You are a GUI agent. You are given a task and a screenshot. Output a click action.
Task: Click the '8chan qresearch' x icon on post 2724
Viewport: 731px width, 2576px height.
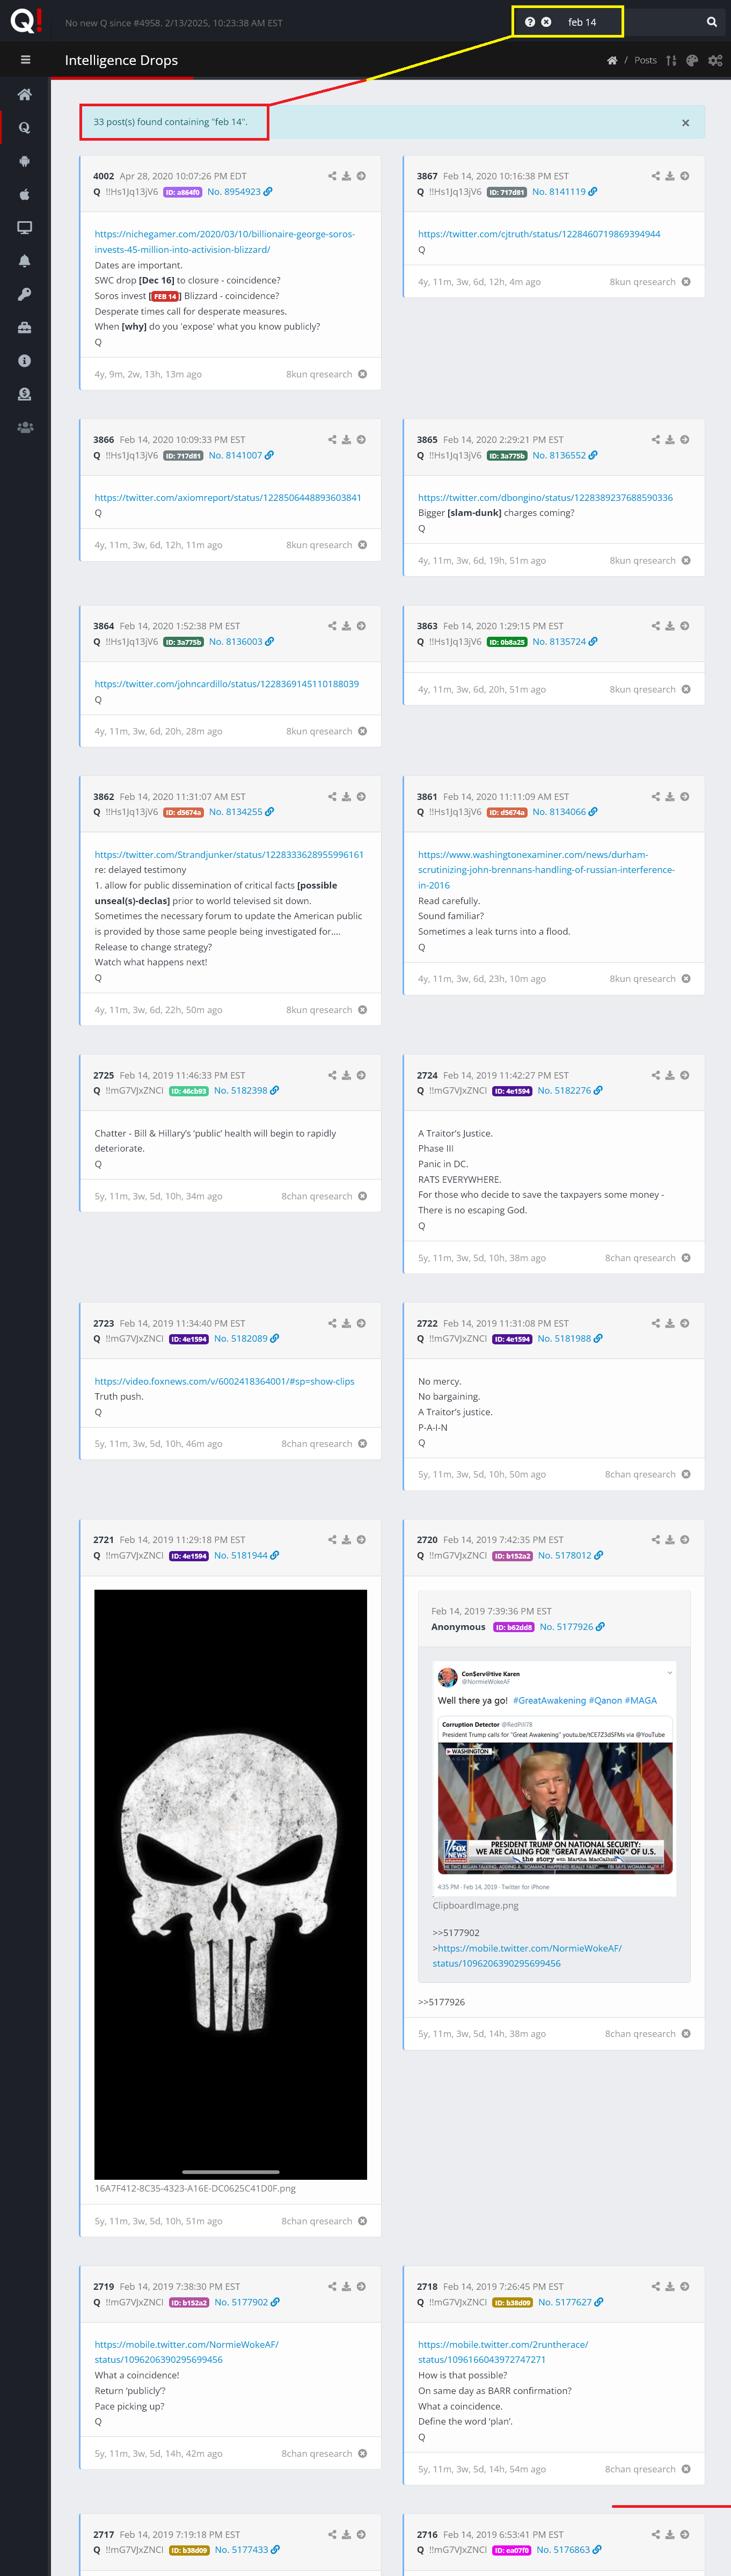pos(686,1258)
